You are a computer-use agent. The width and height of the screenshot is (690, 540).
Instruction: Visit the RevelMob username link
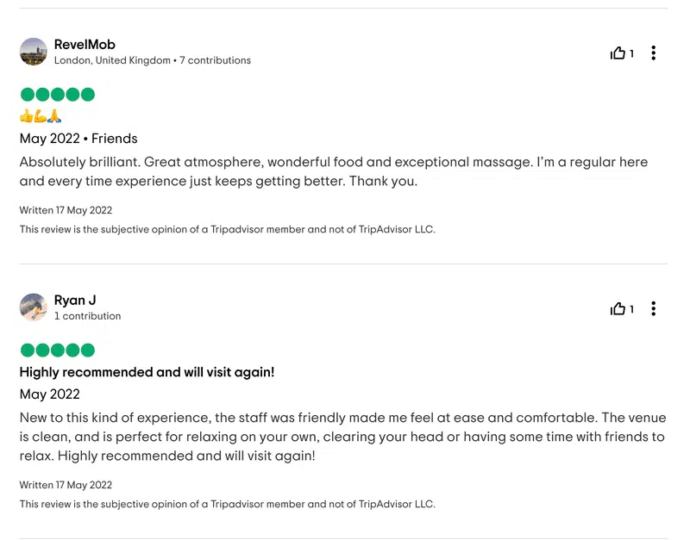click(x=85, y=45)
